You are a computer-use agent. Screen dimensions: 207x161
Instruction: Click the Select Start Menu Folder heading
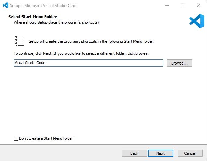click(33, 17)
